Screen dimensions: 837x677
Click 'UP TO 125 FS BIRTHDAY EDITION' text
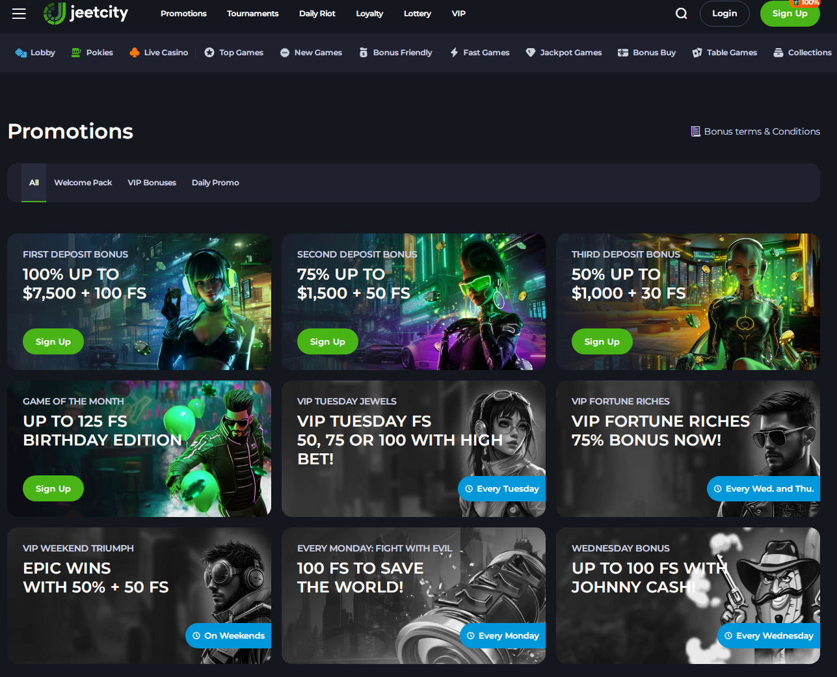pos(103,431)
